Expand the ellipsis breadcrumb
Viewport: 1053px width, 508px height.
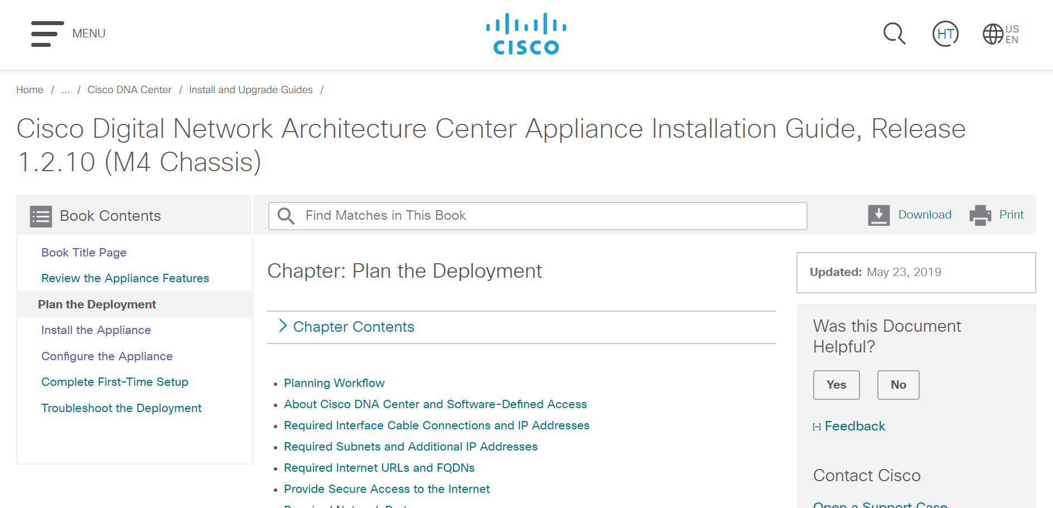coord(65,90)
